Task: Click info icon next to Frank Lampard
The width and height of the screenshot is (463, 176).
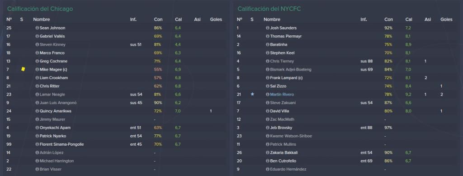Action: 268,78
